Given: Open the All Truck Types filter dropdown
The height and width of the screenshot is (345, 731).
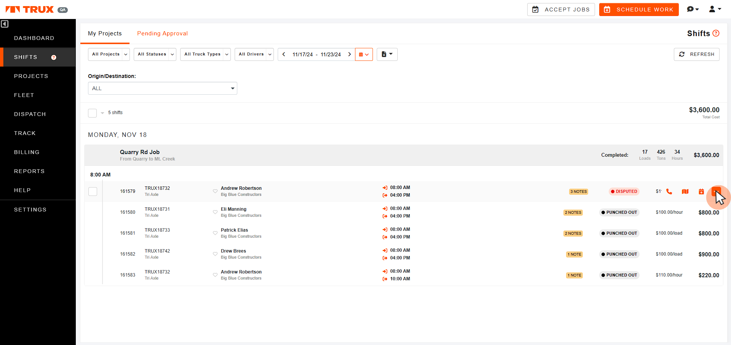Looking at the screenshot, I should coord(205,54).
